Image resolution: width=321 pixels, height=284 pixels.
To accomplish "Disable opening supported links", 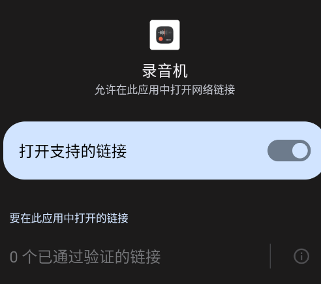I will [289, 151].
